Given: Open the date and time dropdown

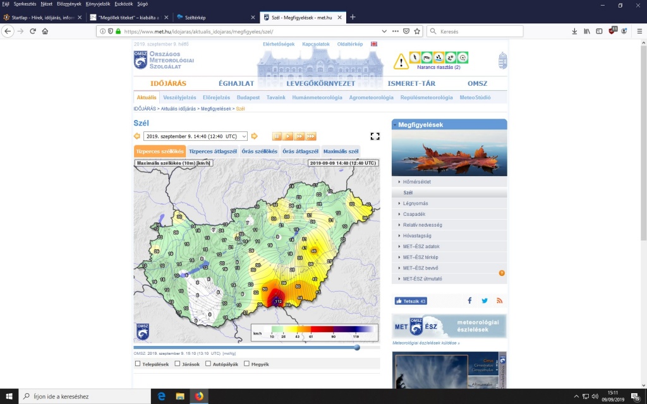Looking at the screenshot, I should (x=196, y=136).
